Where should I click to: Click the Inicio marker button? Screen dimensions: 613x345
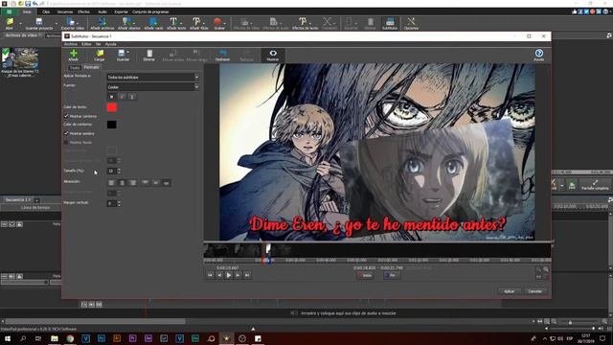pos(365,275)
